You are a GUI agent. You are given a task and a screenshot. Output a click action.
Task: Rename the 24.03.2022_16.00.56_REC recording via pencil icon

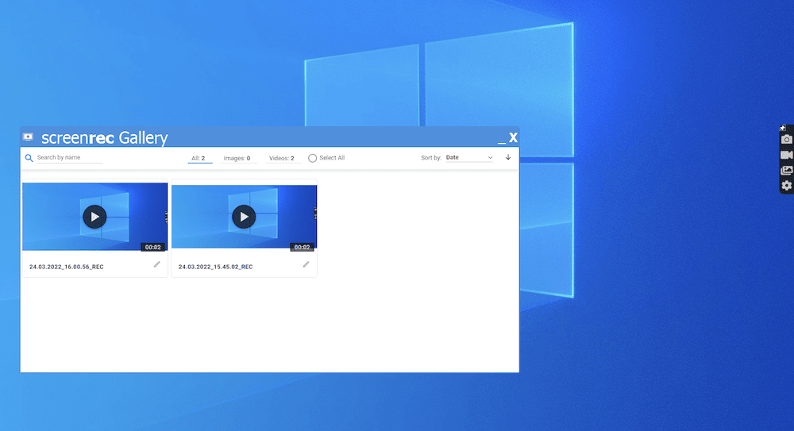pos(156,264)
